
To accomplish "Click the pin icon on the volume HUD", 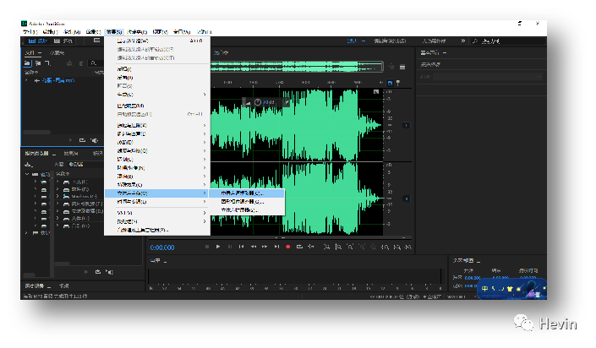I will click(x=287, y=102).
